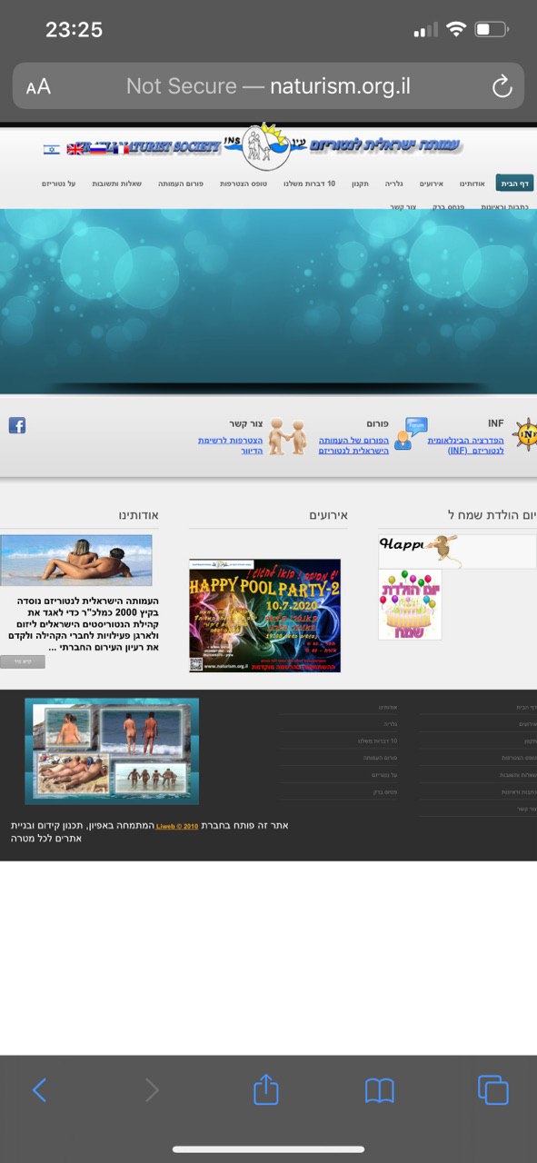Image resolution: width=537 pixels, height=1163 pixels.
Task: Open footer link '10 דברות משלנו'
Action: click(378, 741)
